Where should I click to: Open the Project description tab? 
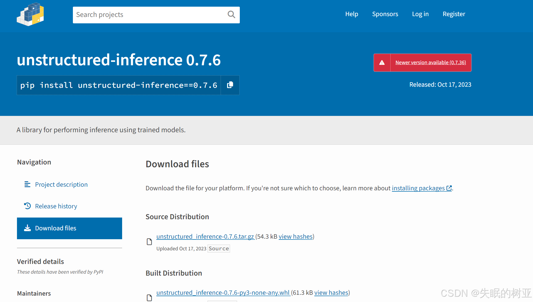click(61, 184)
